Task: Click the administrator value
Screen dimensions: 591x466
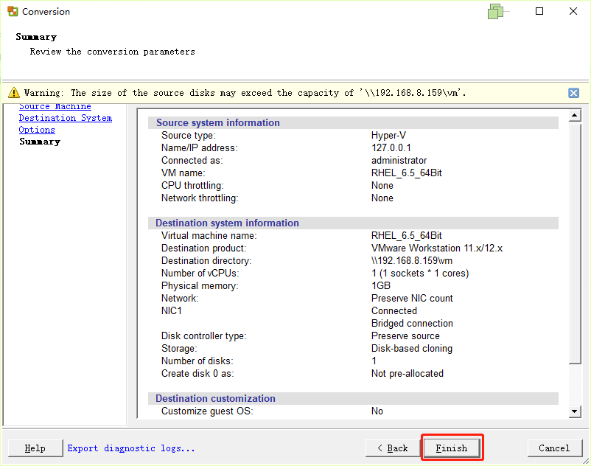Action: (x=399, y=160)
